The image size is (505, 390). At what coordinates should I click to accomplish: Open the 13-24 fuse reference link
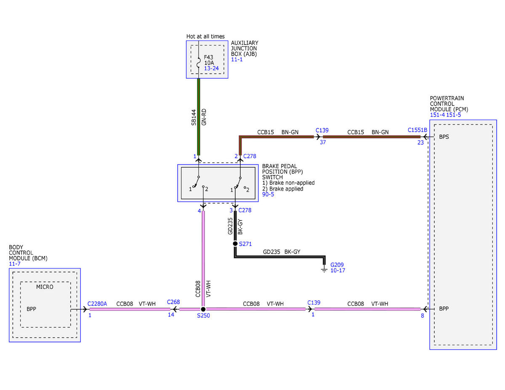tap(211, 68)
